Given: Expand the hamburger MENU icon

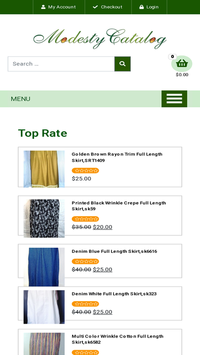Looking at the screenshot, I should [x=174, y=98].
